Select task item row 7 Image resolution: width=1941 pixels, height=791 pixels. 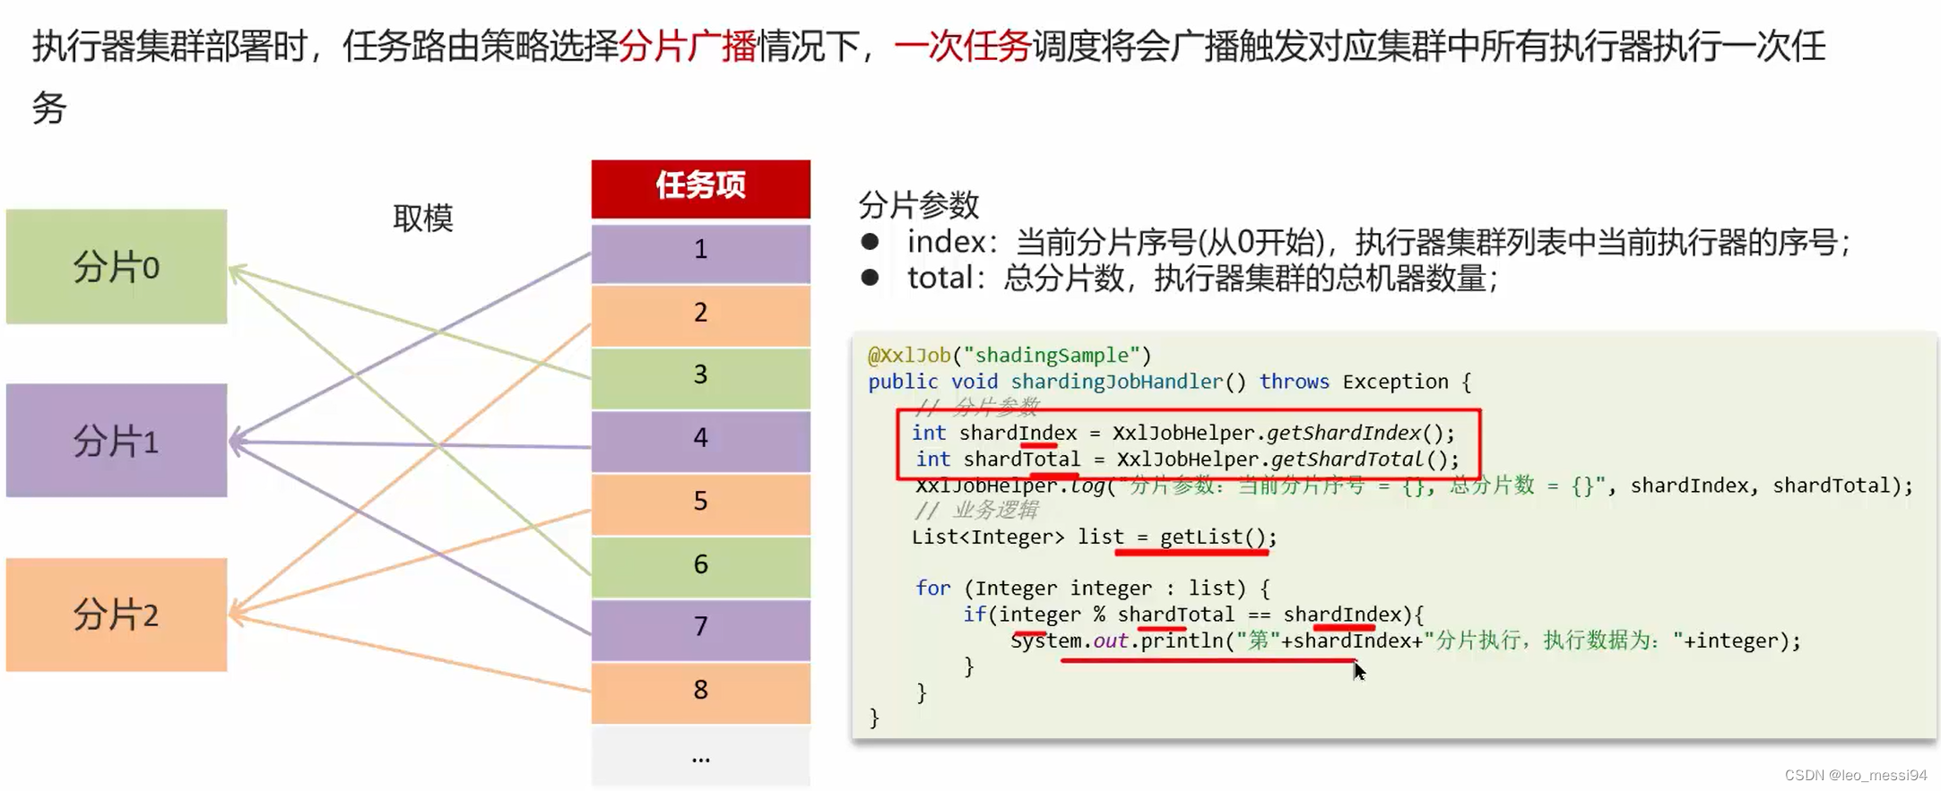[700, 630]
